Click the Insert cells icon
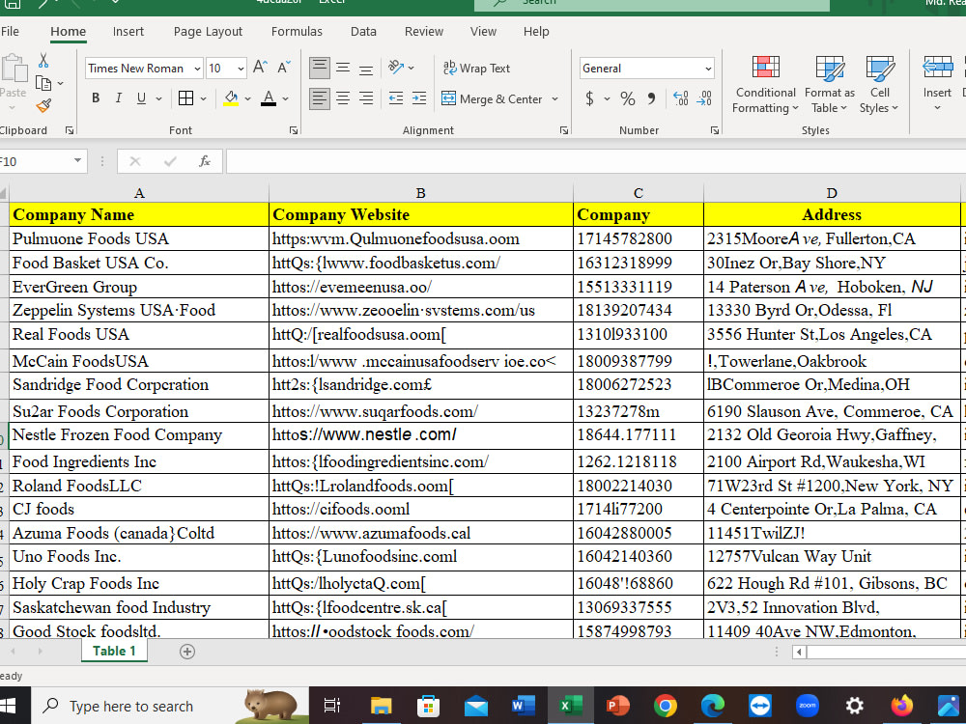 coord(937,68)
